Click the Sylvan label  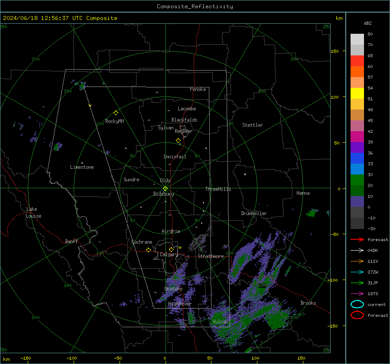point(166,128)
